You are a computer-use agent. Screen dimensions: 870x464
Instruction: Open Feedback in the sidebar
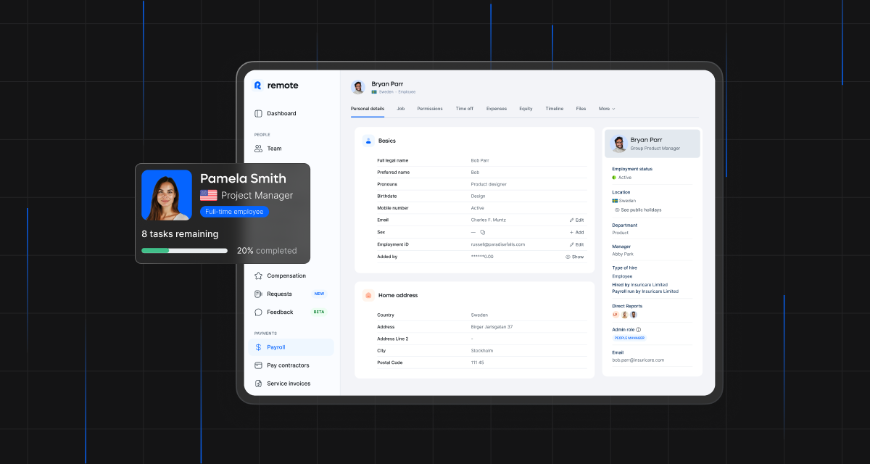280,312
